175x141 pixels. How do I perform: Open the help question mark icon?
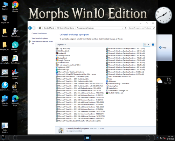(153, 44)
